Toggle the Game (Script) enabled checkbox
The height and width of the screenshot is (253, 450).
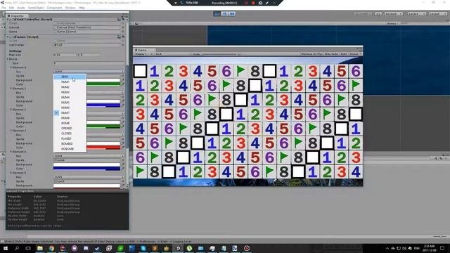click(x=15, y=37)
